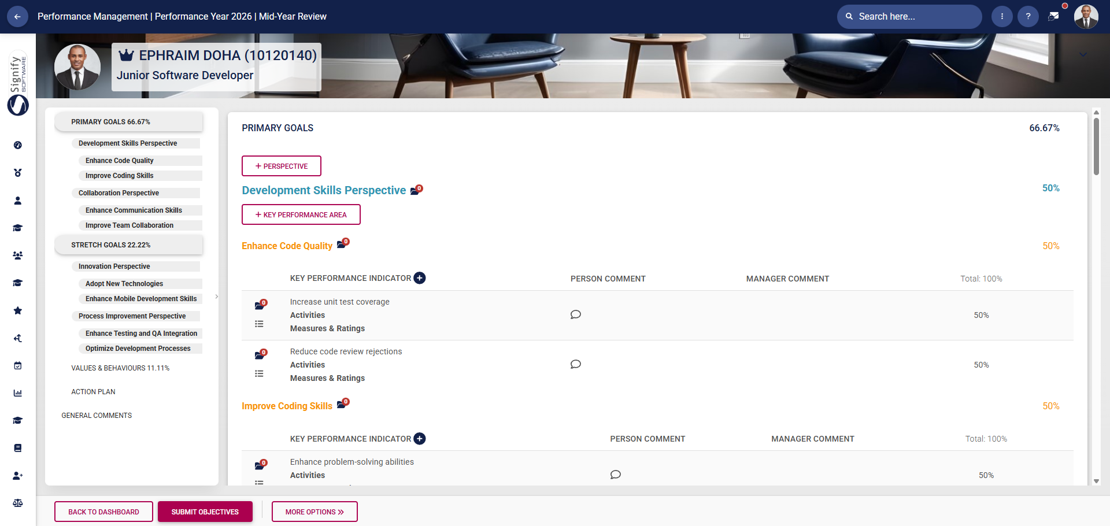Open the kebab menu in the top bar
Viewport: 1110px width, 526px height.
click(1002, 17)
